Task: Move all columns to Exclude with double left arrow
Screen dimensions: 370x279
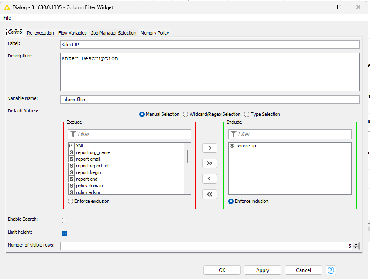Action: click(x=210, y=194)
